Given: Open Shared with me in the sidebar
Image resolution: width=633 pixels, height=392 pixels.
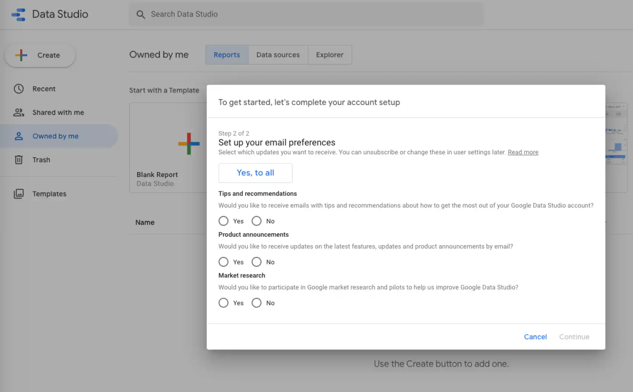Looking at the screenshot, I should pyautogui.click(x=59, y=112).
